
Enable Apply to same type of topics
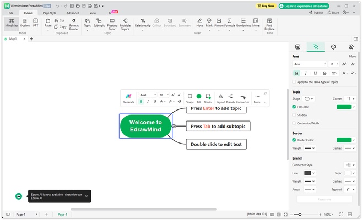tap(294, 82)
